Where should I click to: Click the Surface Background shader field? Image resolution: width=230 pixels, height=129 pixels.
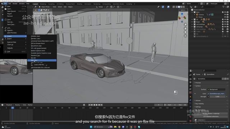click(216, 89)
